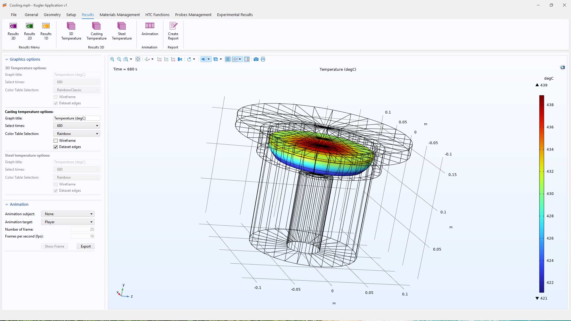The width and height of the screenshot is (571, 321).
Task: Print the graphics window
Action: 263,59
